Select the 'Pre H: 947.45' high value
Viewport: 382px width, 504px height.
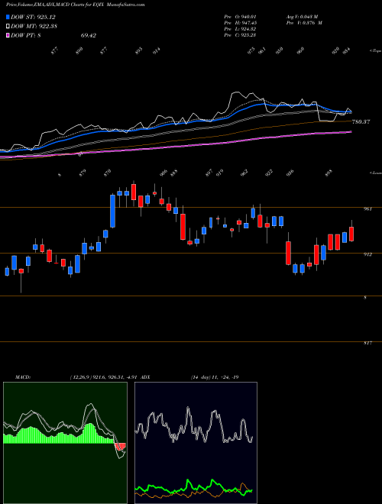240,23
